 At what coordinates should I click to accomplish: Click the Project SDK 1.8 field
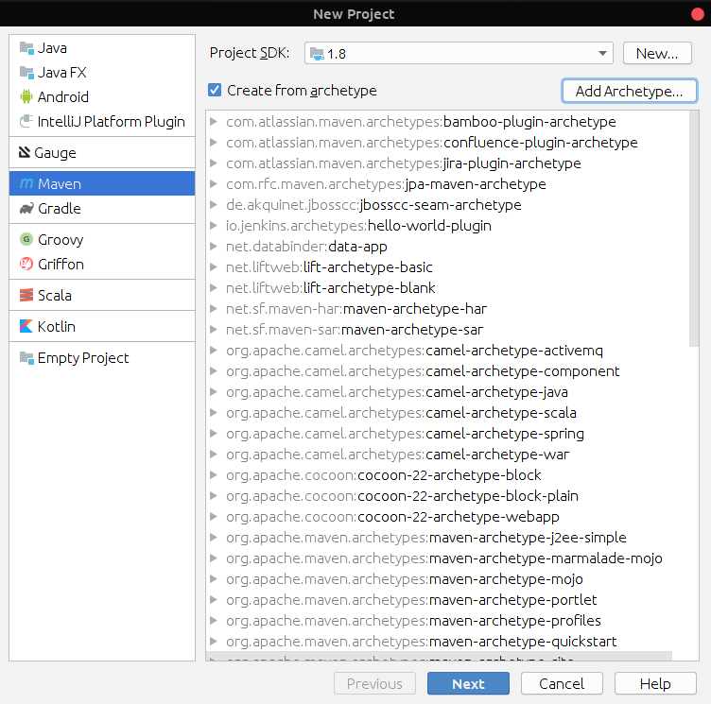pyautogui.click(x=459, y=54)
